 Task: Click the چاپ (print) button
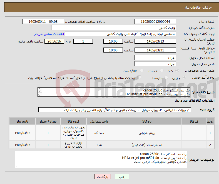click(x=122, y=176)
